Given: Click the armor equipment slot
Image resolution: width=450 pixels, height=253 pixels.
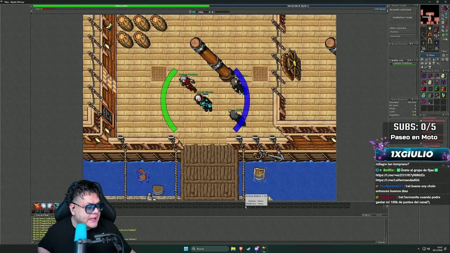Looking at the screenshot, I should pyautogui.click(x=430, y=34).
